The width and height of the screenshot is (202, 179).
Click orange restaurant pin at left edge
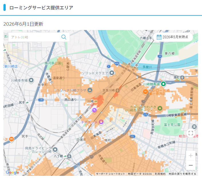[11, 139]
